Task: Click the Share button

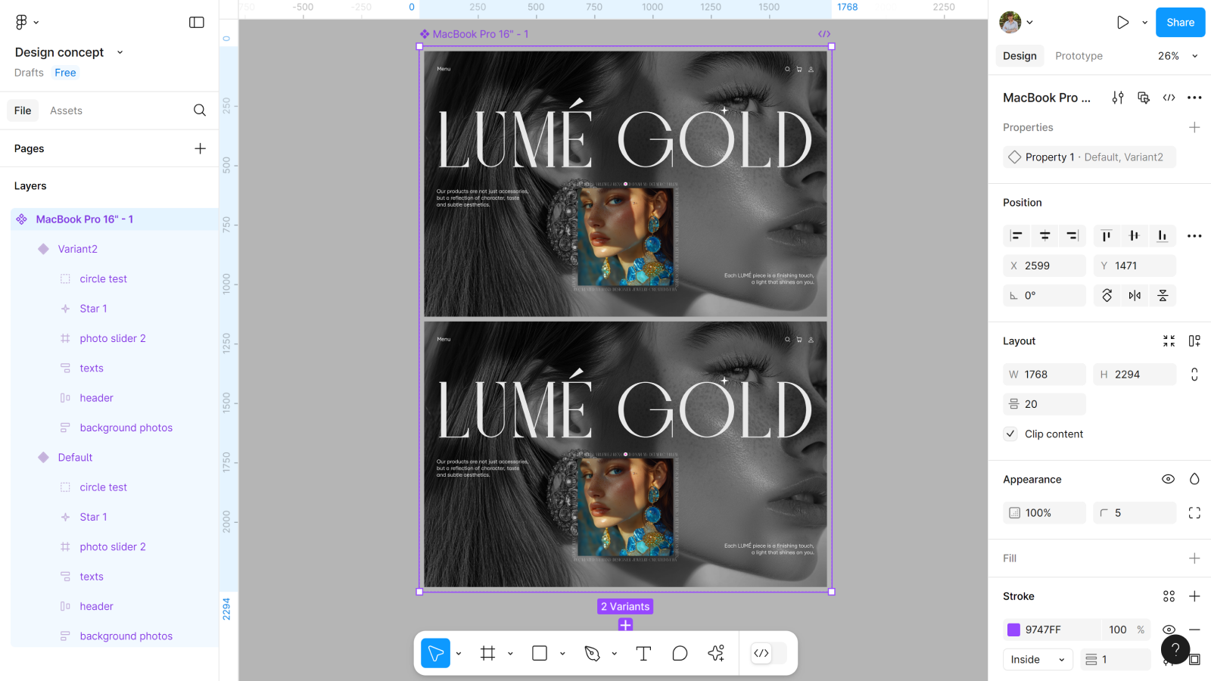Action: pos(1180,23)
